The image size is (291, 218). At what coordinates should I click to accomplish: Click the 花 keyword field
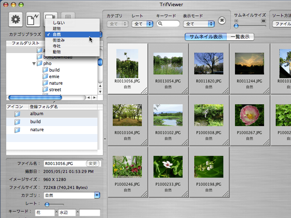click(45, 213)
